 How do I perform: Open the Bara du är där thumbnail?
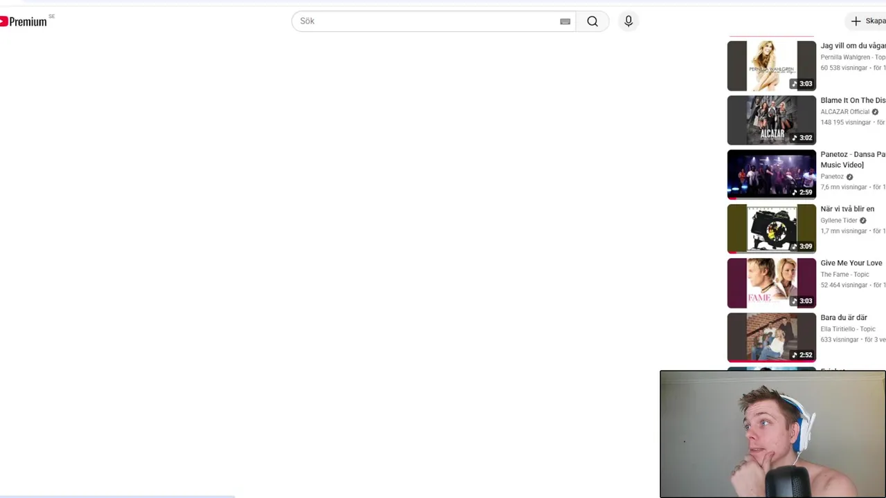pyautogui.click(x=772, y=338)
